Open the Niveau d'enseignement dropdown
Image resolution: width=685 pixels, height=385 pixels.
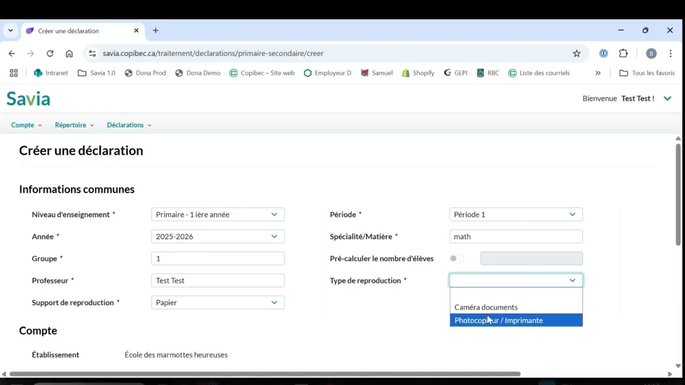click(x=218, y=214)
